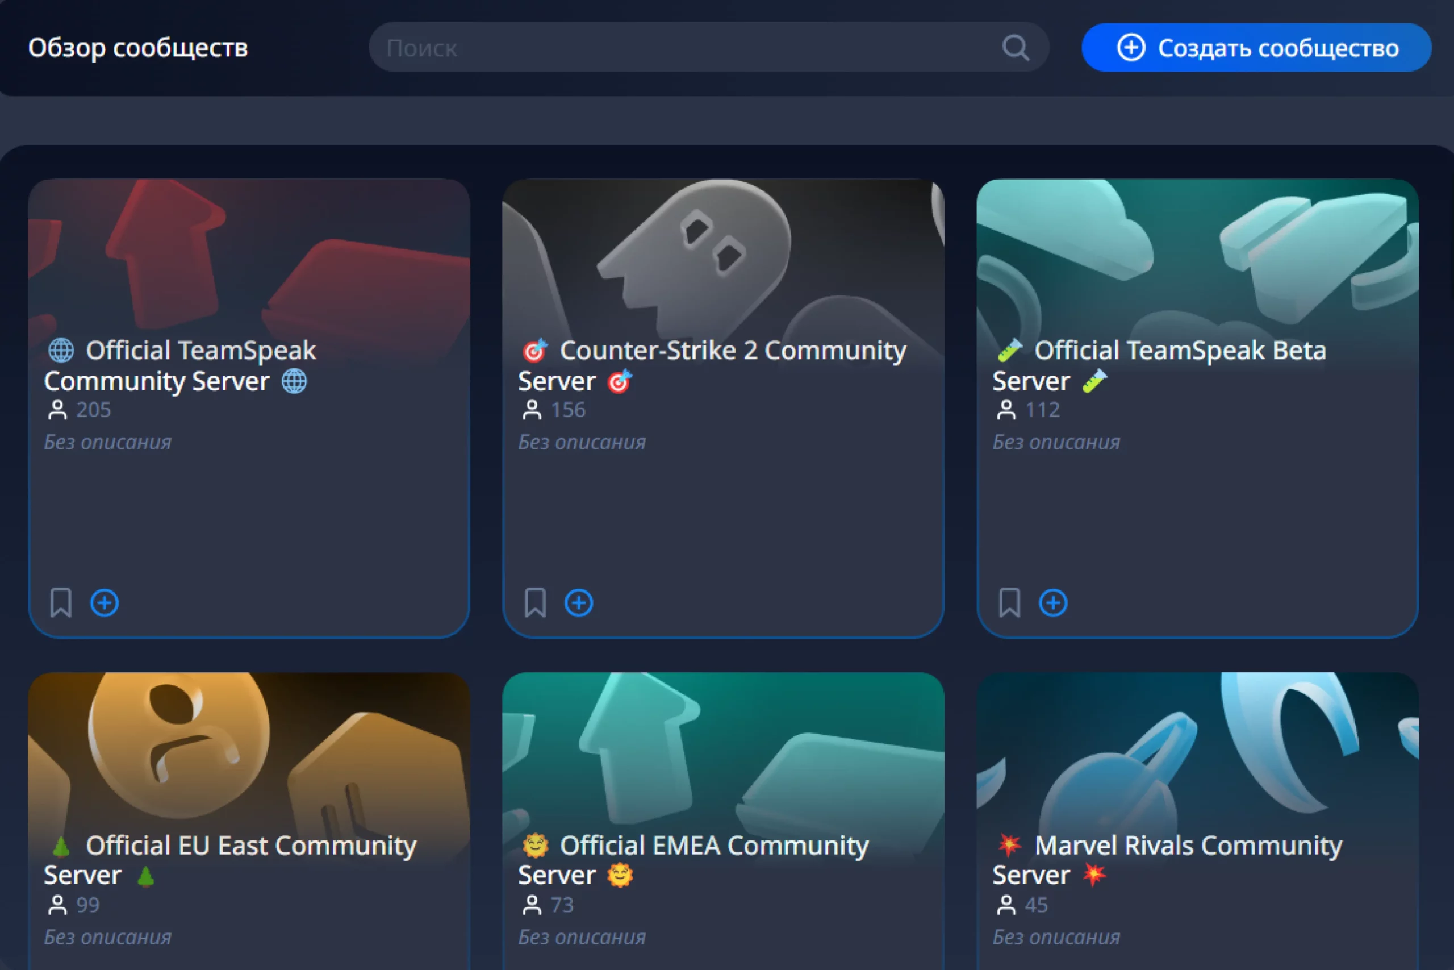1454x970 pixels.
Task: Bookmark the Official TeamSpeak Beta Server
Action: pos(1009,602)
